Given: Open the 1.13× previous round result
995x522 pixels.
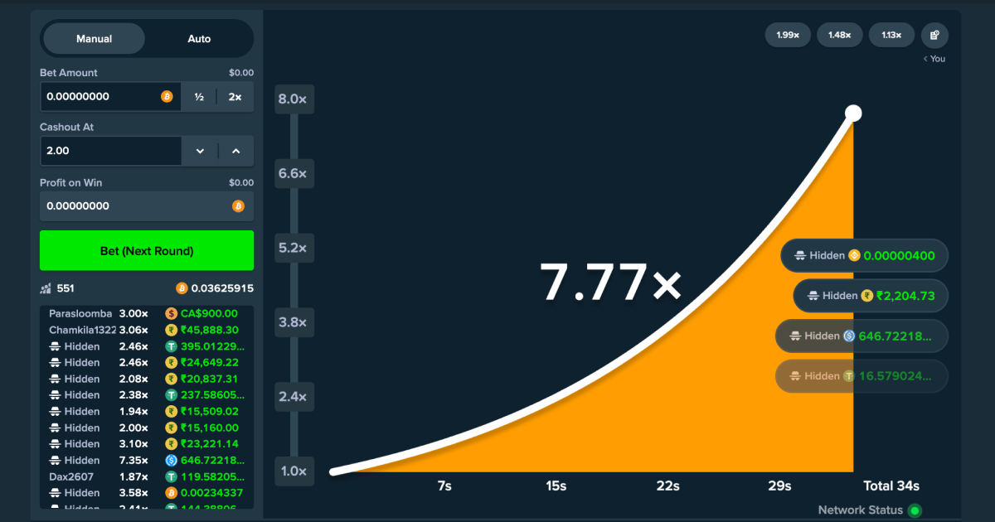Looking at the screenshot, I should (x=891, y=35).
